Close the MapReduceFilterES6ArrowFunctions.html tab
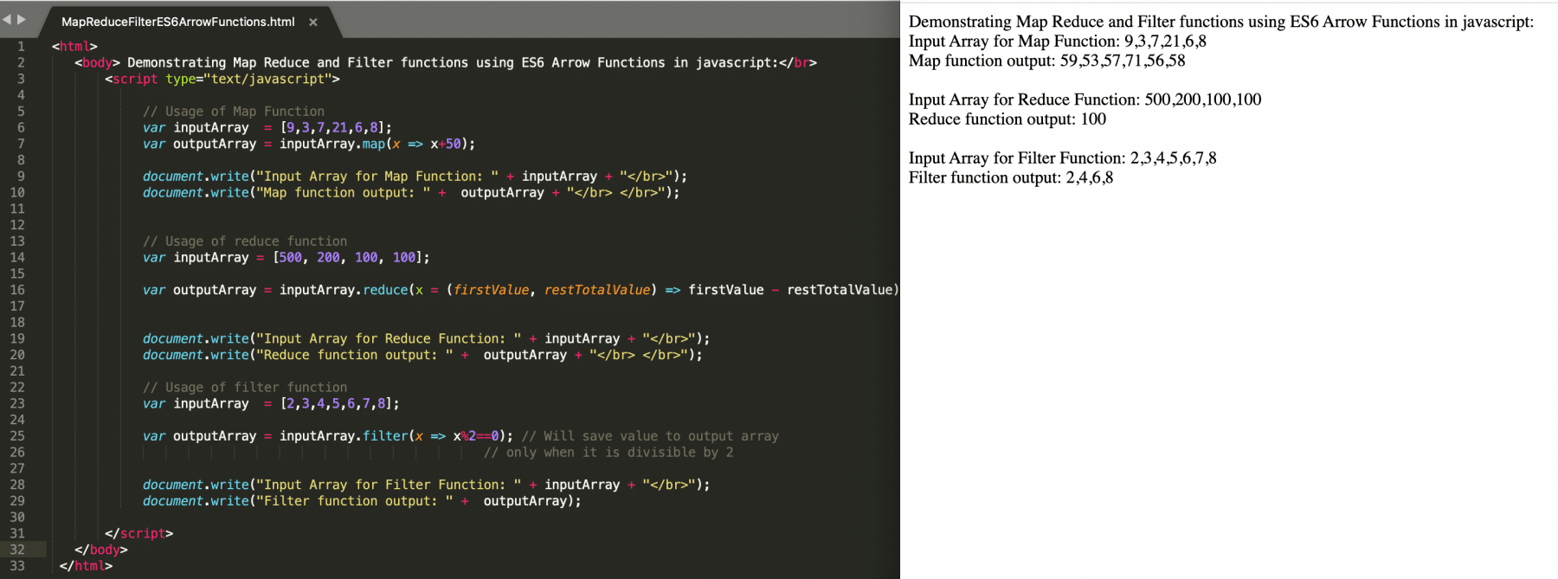 click(313, 23)
